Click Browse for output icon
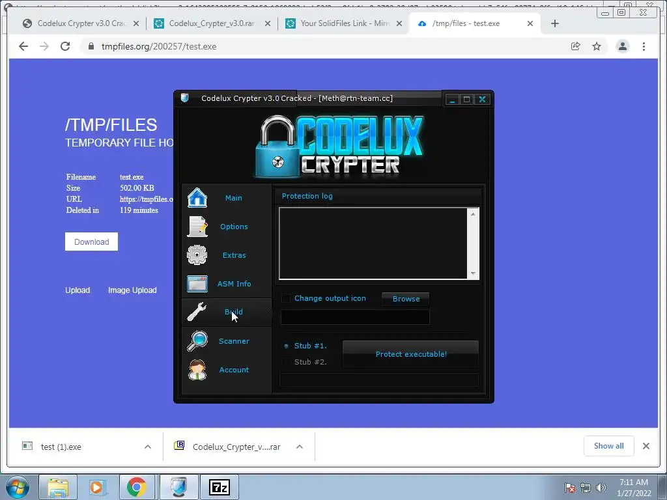667x500 pixels. coord(406,299)
